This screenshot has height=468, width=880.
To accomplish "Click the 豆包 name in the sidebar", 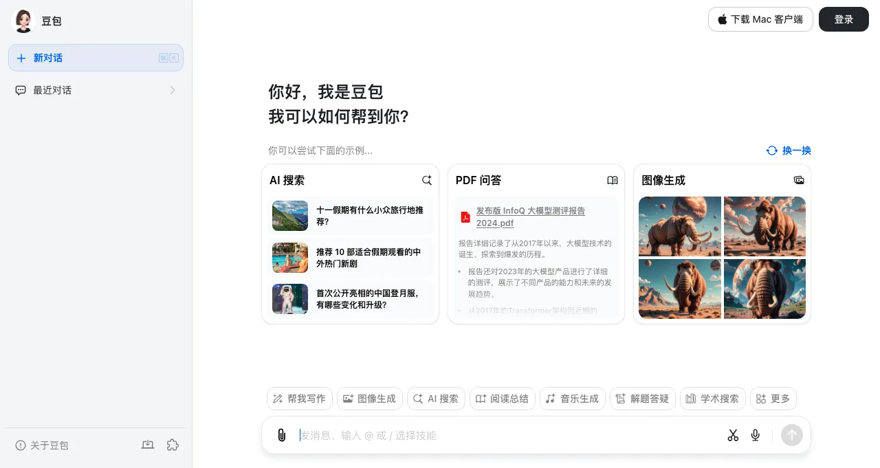I will [x=52, y=21].
